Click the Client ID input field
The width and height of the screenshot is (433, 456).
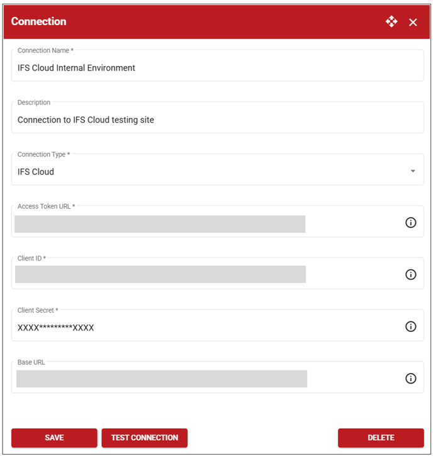pyautogui.click(x=217, y=274)
